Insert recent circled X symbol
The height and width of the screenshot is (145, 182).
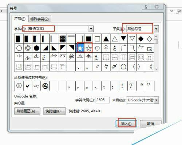click(x=19, y=86)
